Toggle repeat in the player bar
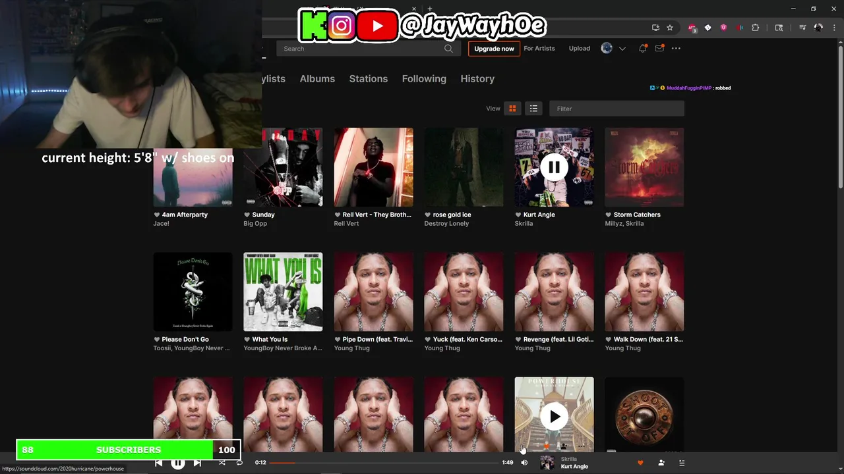844x474 pixels. click(239, 463)
